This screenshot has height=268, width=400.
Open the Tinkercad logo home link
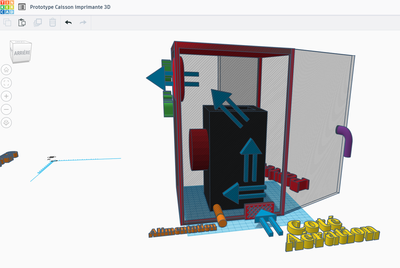coord(7,7)
